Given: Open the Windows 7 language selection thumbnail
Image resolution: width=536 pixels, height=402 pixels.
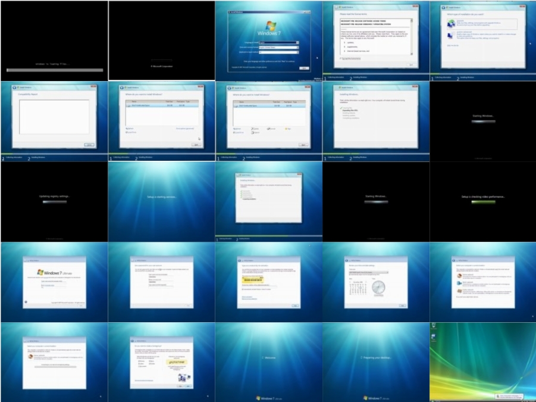Looking at the screenshot, I should point(269,40).
